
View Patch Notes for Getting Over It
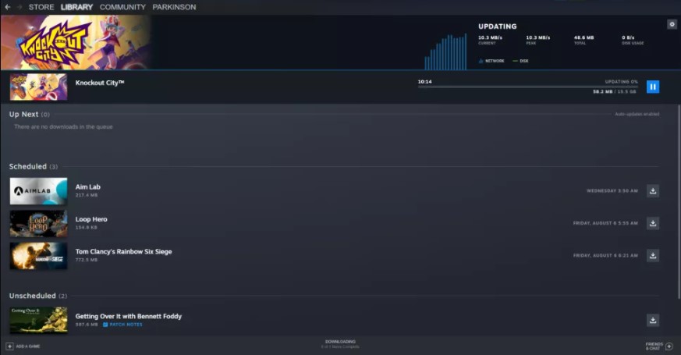tap(126, 325)
